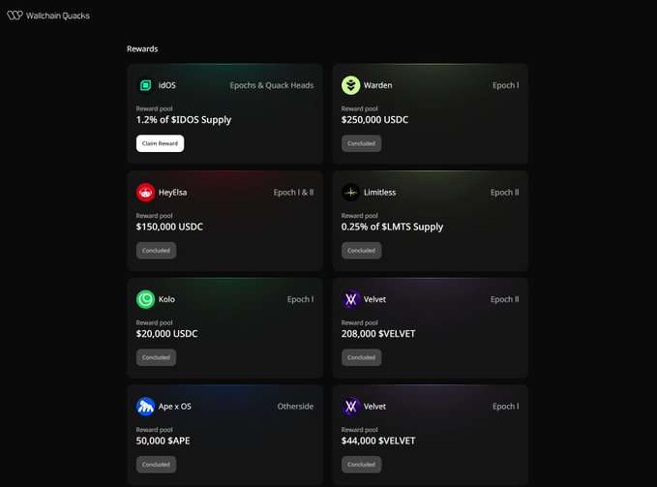The height and width of the screenshot is (487, 657).
Task: Select the Kolo project name
Action: (x=166, y=299)
